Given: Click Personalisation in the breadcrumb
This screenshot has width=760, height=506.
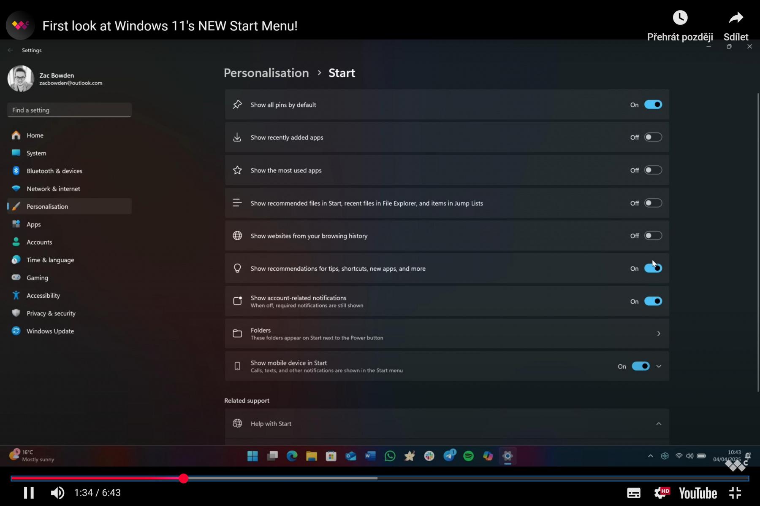Looking at the screenshot, I should [266, 73].
